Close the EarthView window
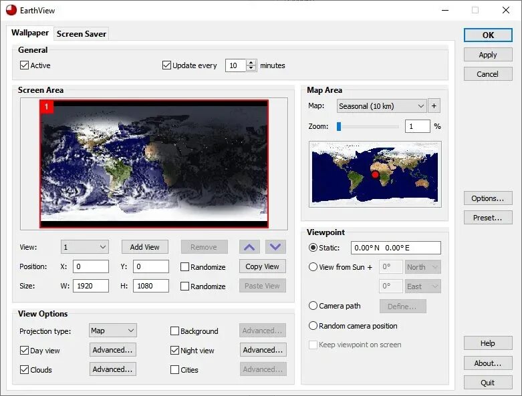The height and width of the screenshot is (396, 522). (x=506, y=10)
